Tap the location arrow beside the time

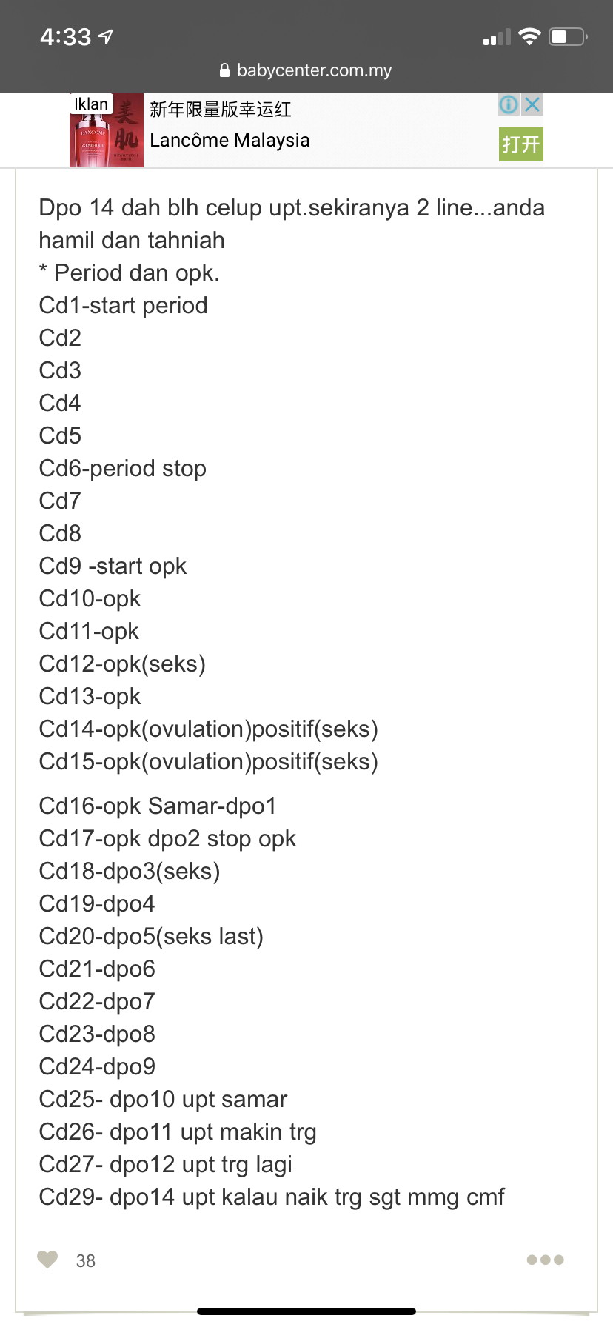pos(106,36)
